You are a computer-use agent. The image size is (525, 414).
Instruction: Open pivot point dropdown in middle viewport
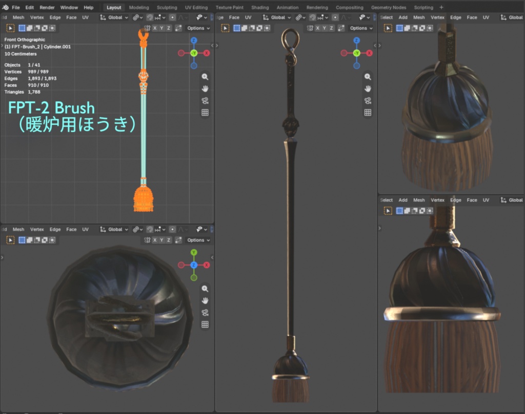tap(300, 17)
